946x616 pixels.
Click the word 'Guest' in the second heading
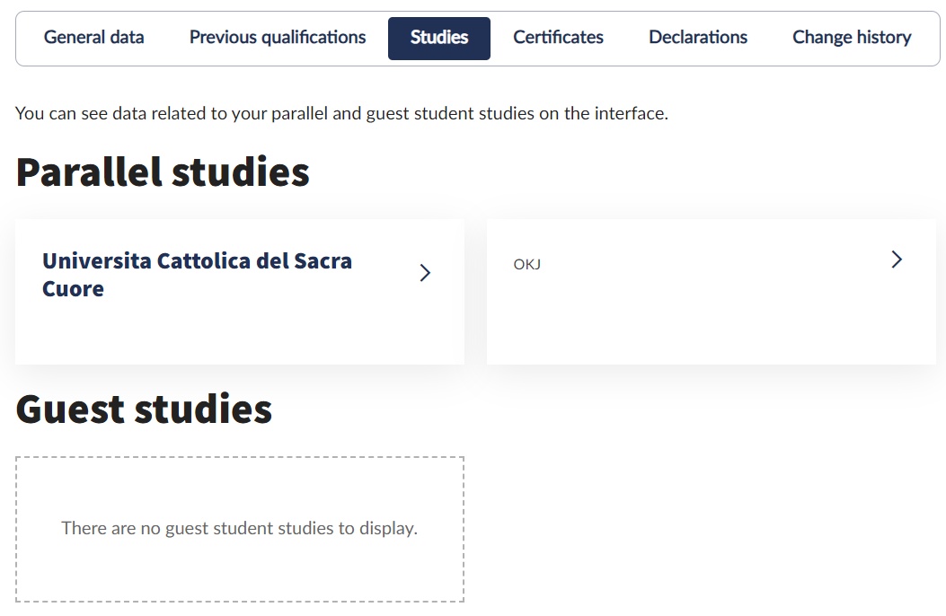click(x=70, y=409)
